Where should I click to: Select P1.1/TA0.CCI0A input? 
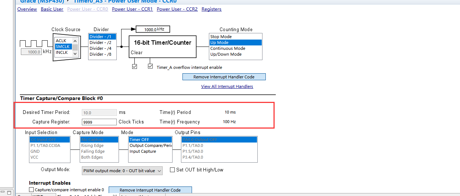point(50,145)
